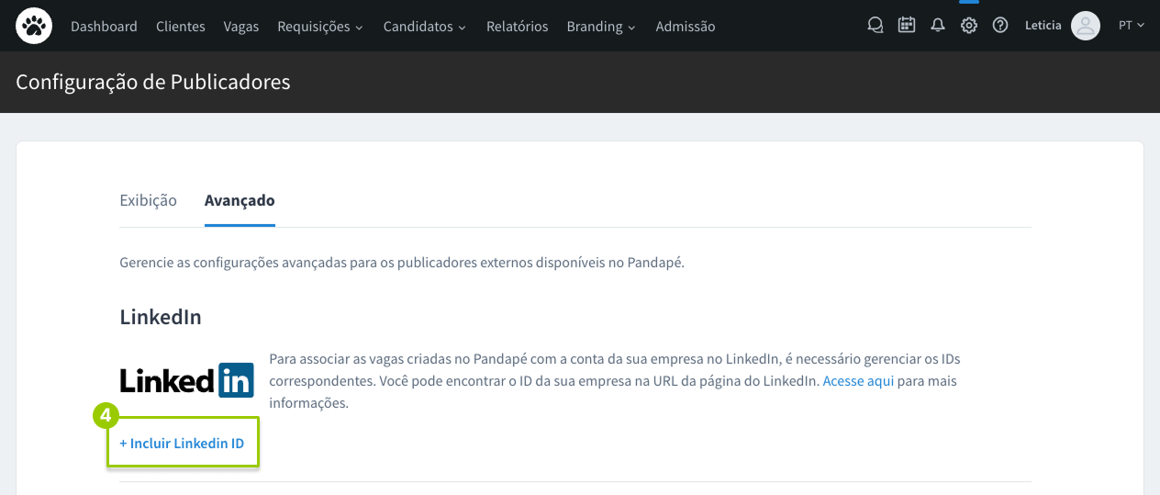Open help via the question mark icon
Viewport: 1160px width, 495px height.
pos(1000,26)
